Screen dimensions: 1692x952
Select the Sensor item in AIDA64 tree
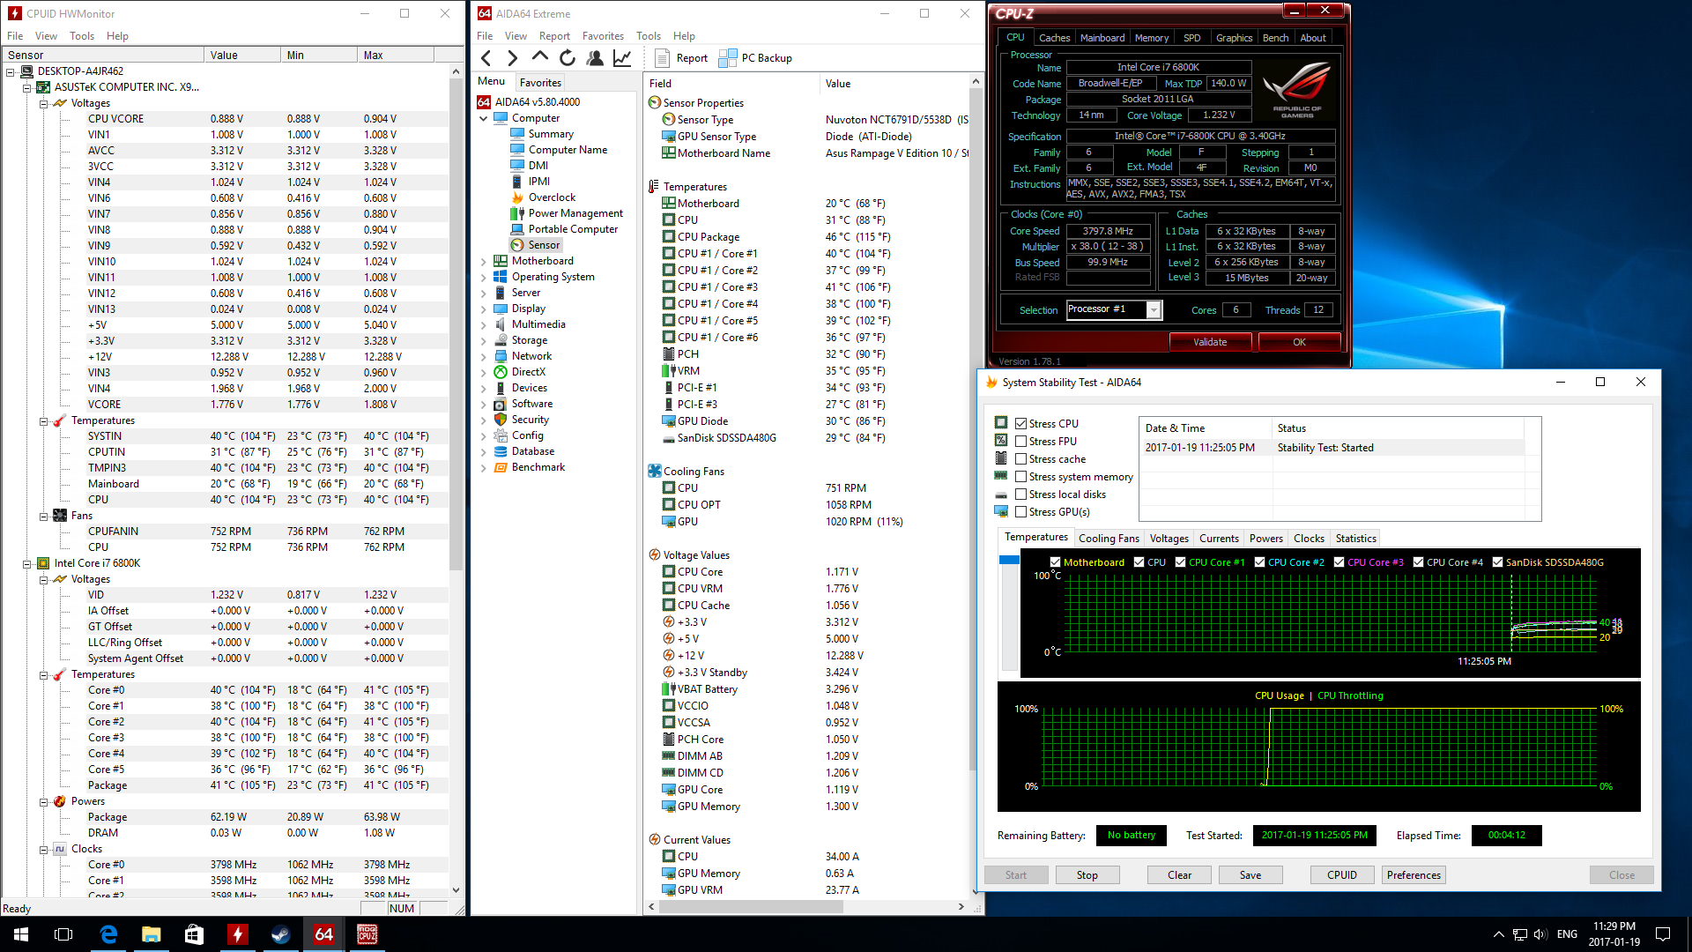click(536, 245)
